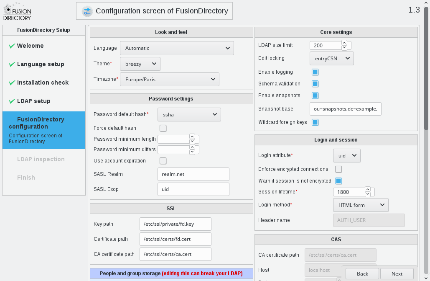This screenshot has width=430, height=281.
Task: Click the configuration sliders icon in the title
Action: (87, 11)
